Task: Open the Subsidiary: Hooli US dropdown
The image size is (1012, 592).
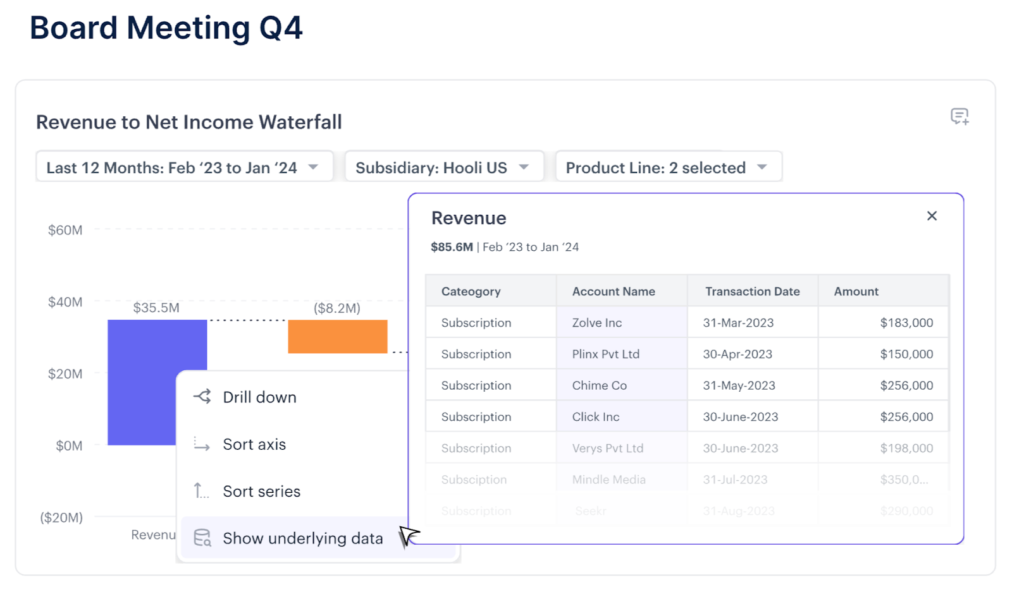Action: [443, 167]
